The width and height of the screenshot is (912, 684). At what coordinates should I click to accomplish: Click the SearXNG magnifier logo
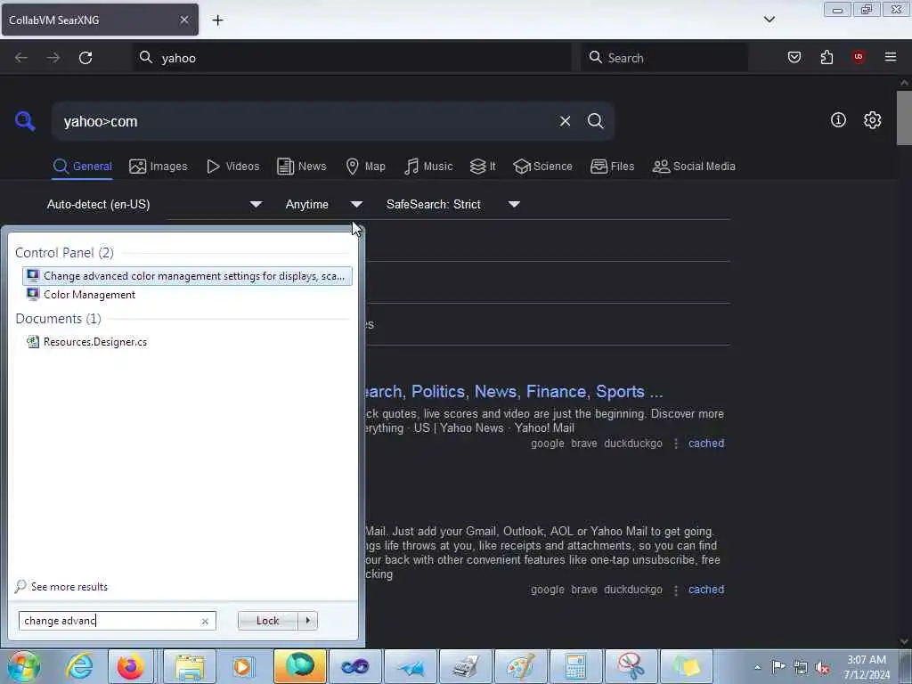[25, 121]
